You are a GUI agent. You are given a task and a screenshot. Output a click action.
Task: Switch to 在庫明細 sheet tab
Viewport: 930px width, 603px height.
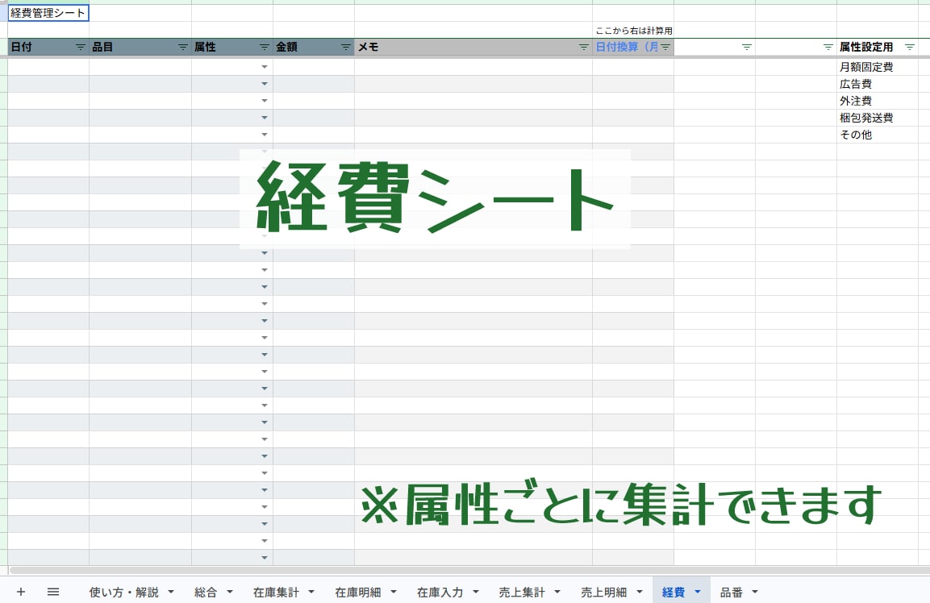[x=357, y=593]
